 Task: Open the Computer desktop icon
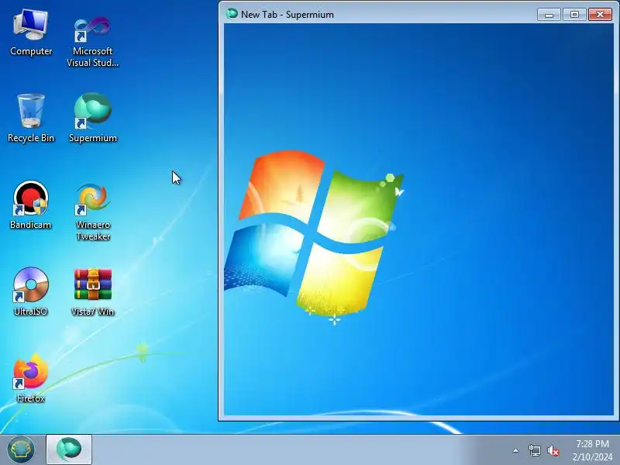click(31, 33)
